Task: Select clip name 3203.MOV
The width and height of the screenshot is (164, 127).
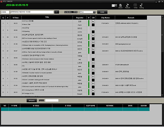Action: 105,51
